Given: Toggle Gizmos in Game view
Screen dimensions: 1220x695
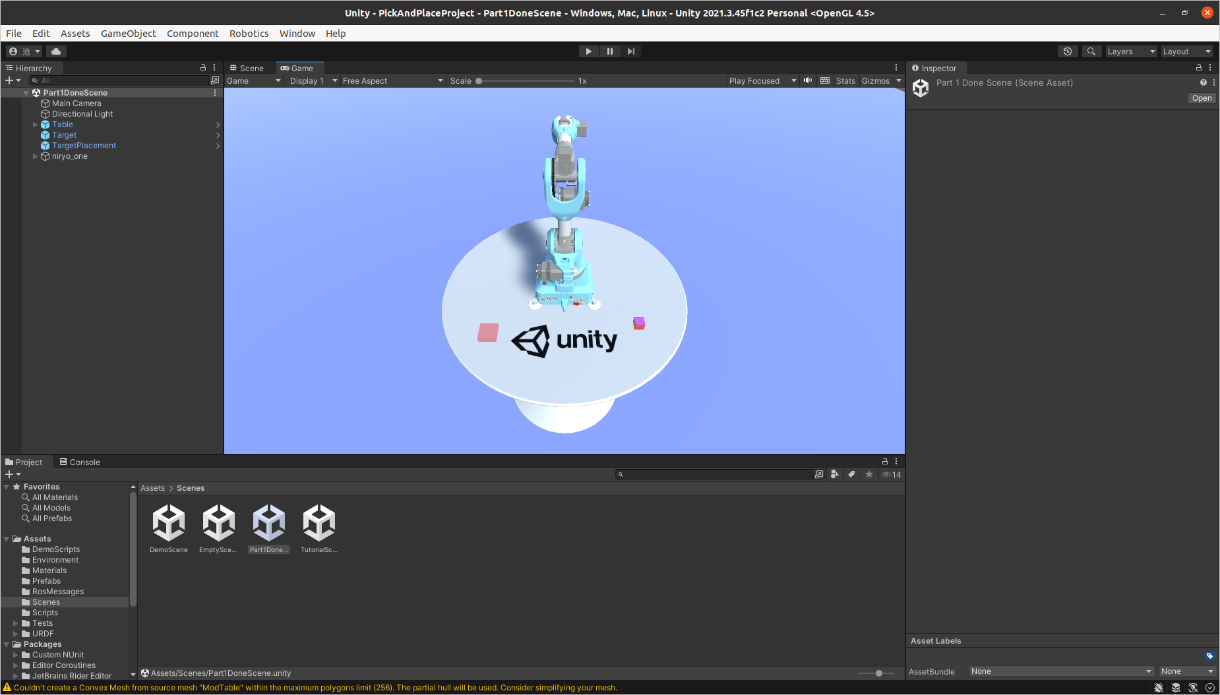Looking at the screenshot, I should 876,80.
